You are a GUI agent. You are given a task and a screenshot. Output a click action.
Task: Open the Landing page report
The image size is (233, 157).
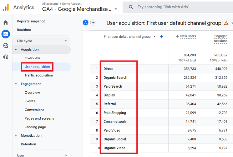pos(35,127)
